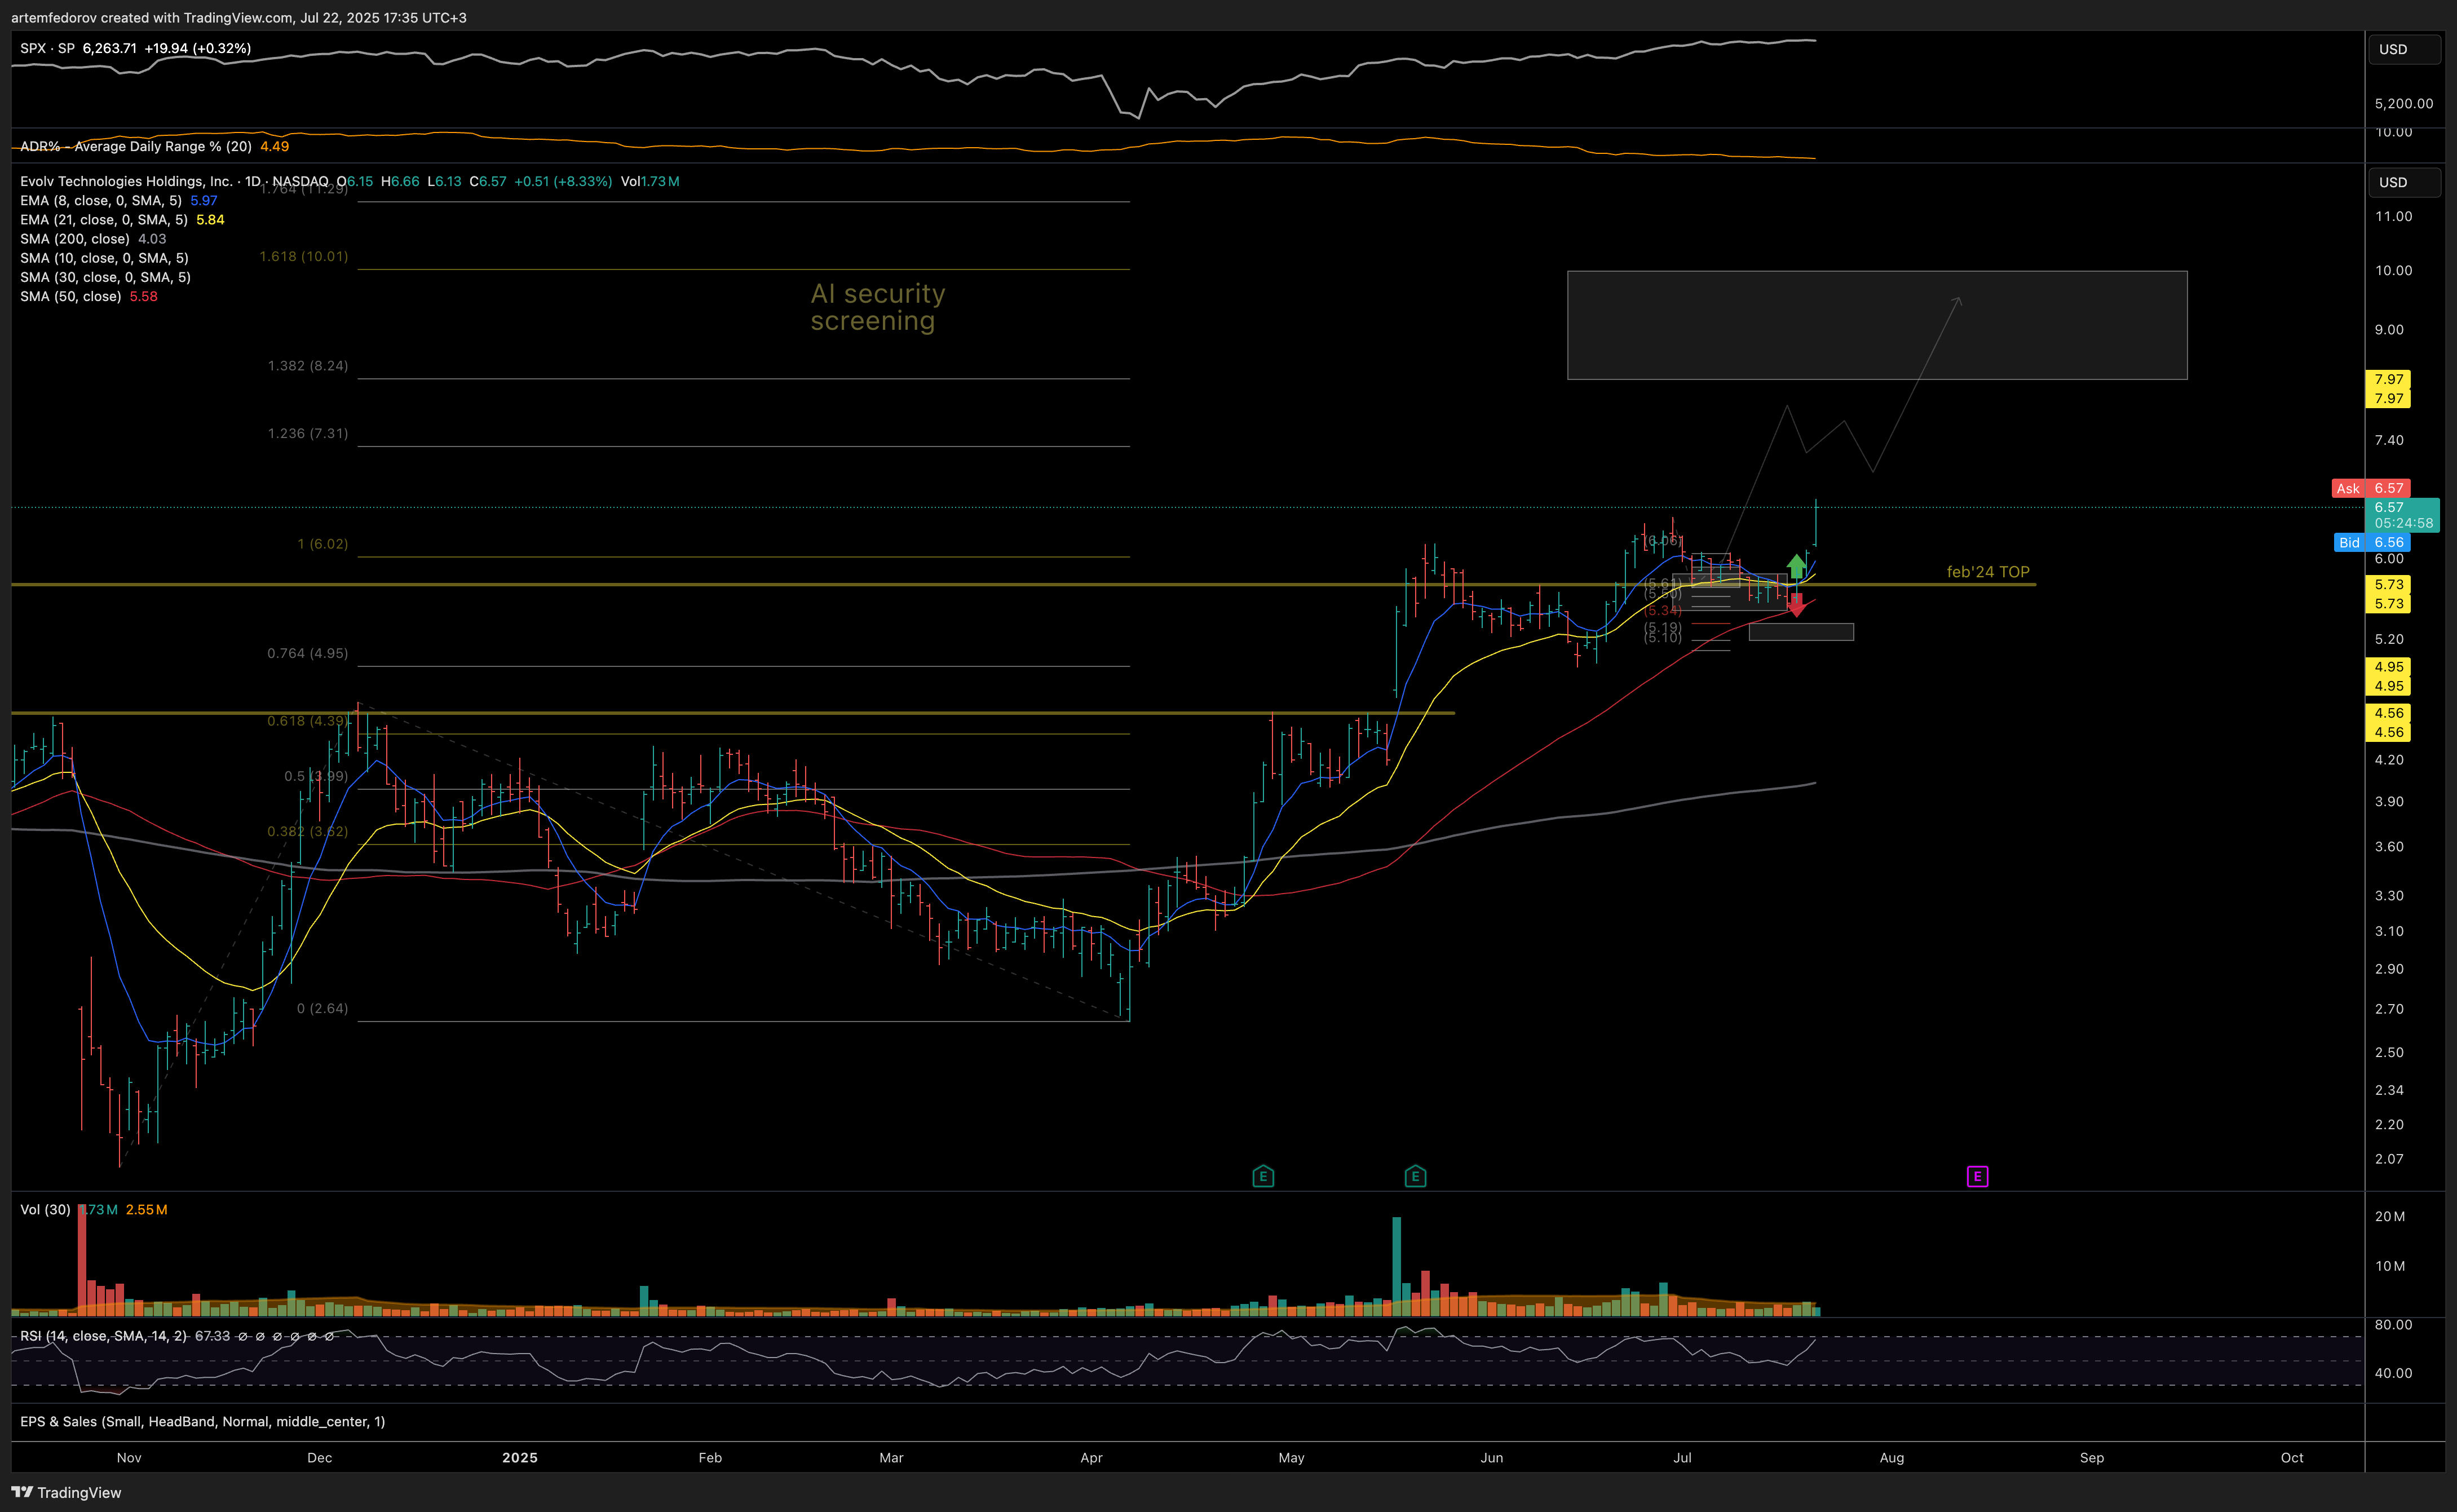The image size is (2457, 1512).
Task: Open the USD currency selector in main price pane
Action: tap(2404, 182)
